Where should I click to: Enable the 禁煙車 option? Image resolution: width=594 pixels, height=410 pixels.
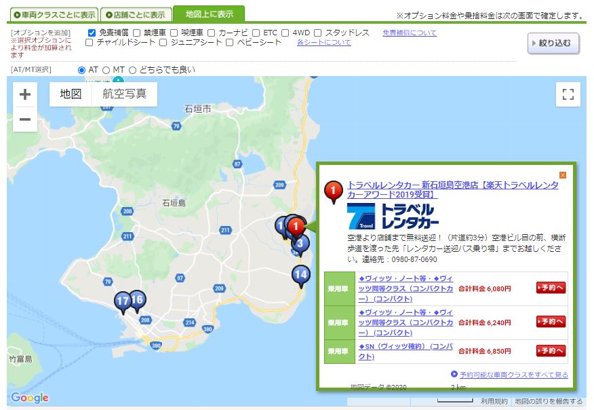point(136,33)
